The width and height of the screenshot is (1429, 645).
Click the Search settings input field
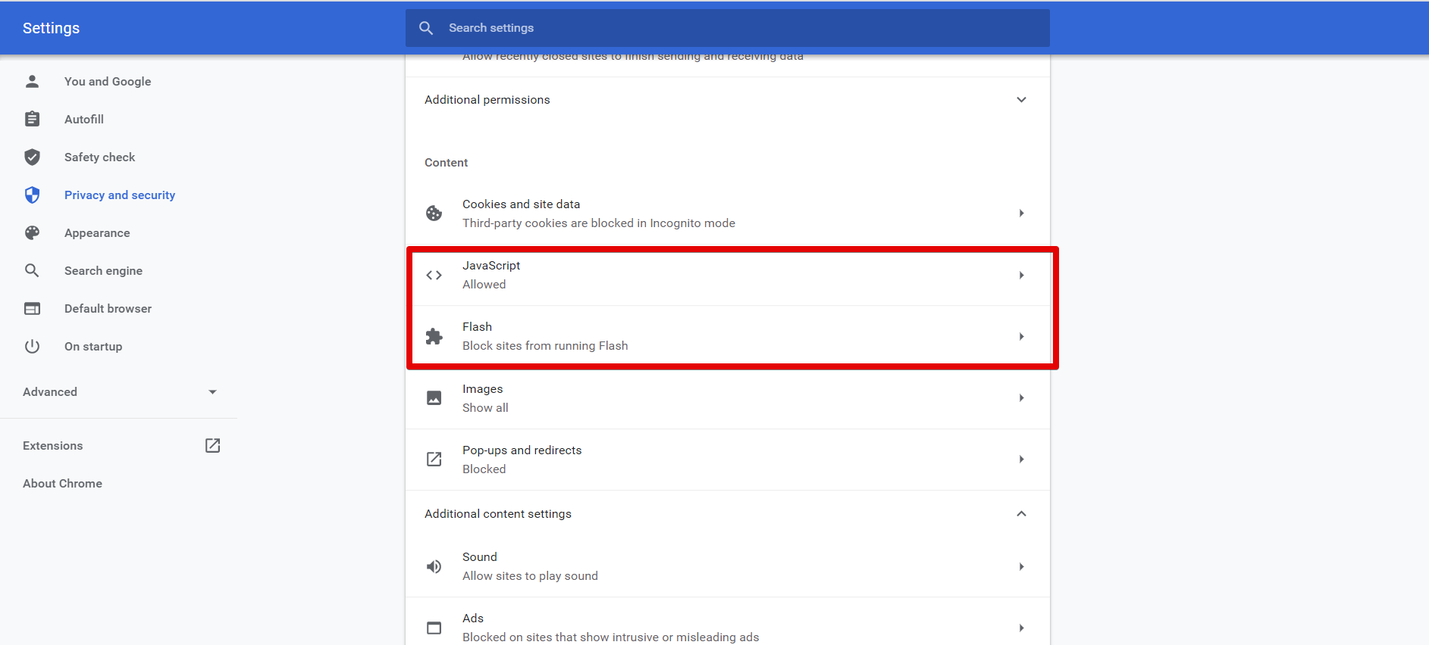(728, 28)
